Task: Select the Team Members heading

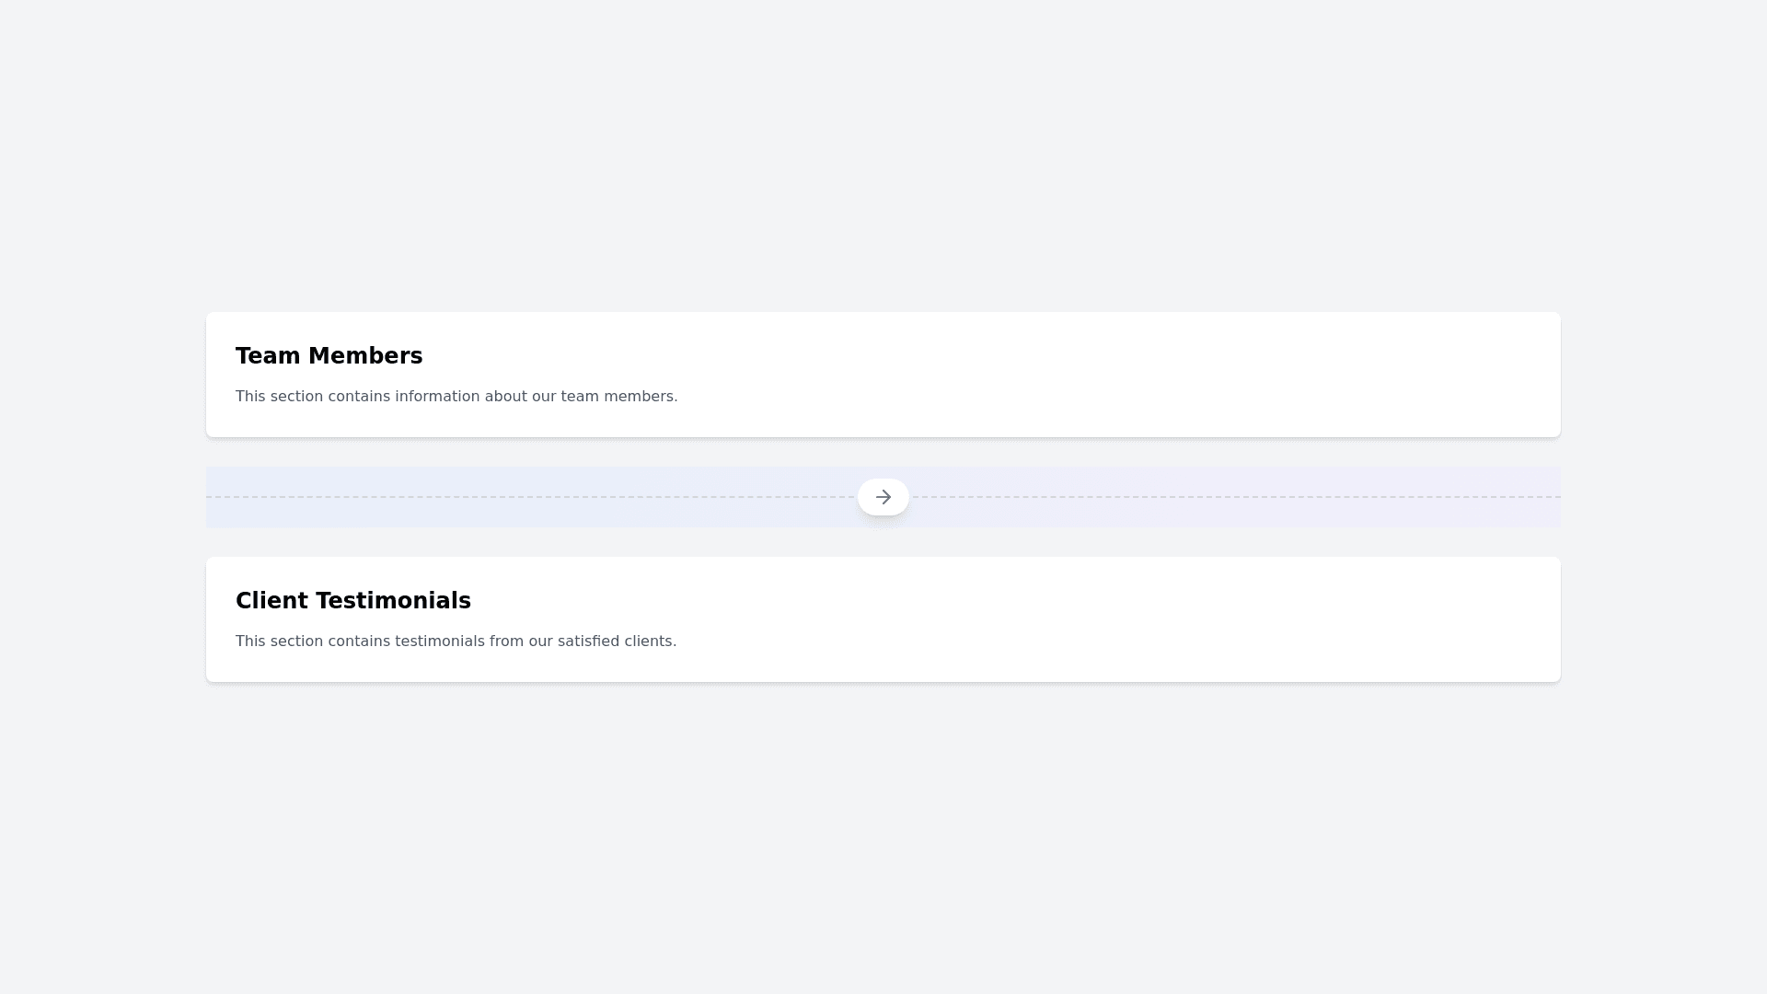Action: pyautogui.click(x=329, y=356)
